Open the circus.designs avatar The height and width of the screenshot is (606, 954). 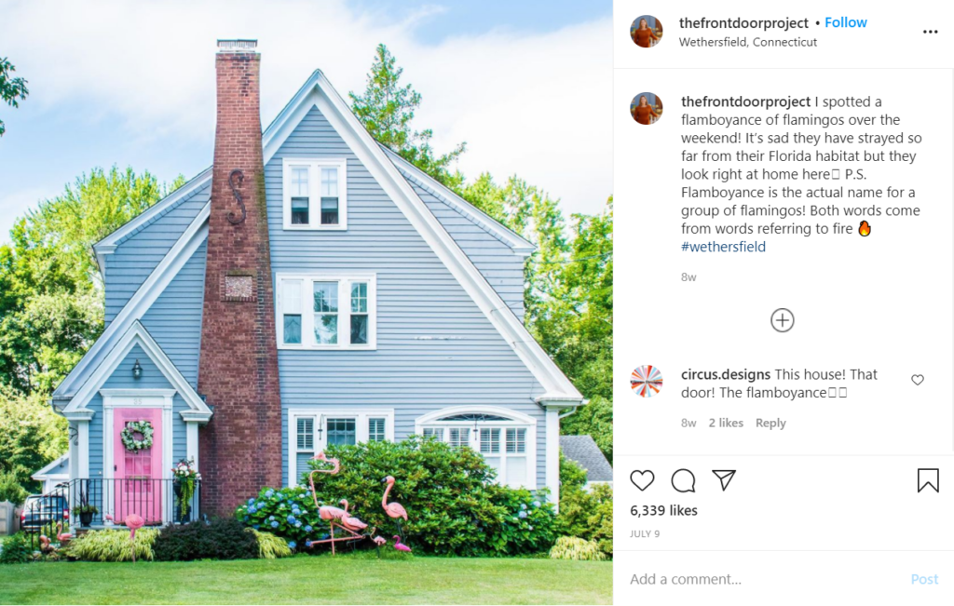point(647,381)
